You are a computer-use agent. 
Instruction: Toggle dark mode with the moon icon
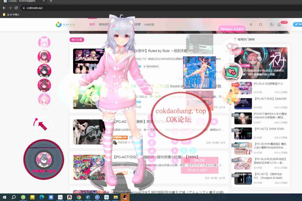pyautogui.click(x=271, y=25)
